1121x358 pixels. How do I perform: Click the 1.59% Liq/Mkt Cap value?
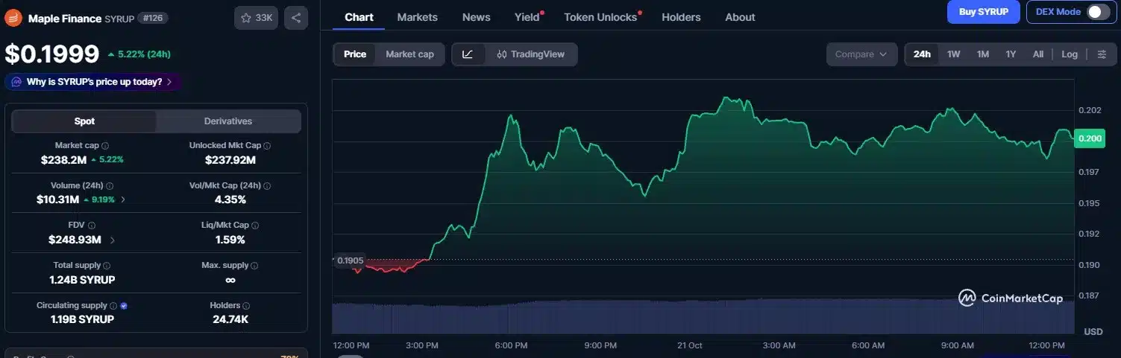tap(230, 240)
